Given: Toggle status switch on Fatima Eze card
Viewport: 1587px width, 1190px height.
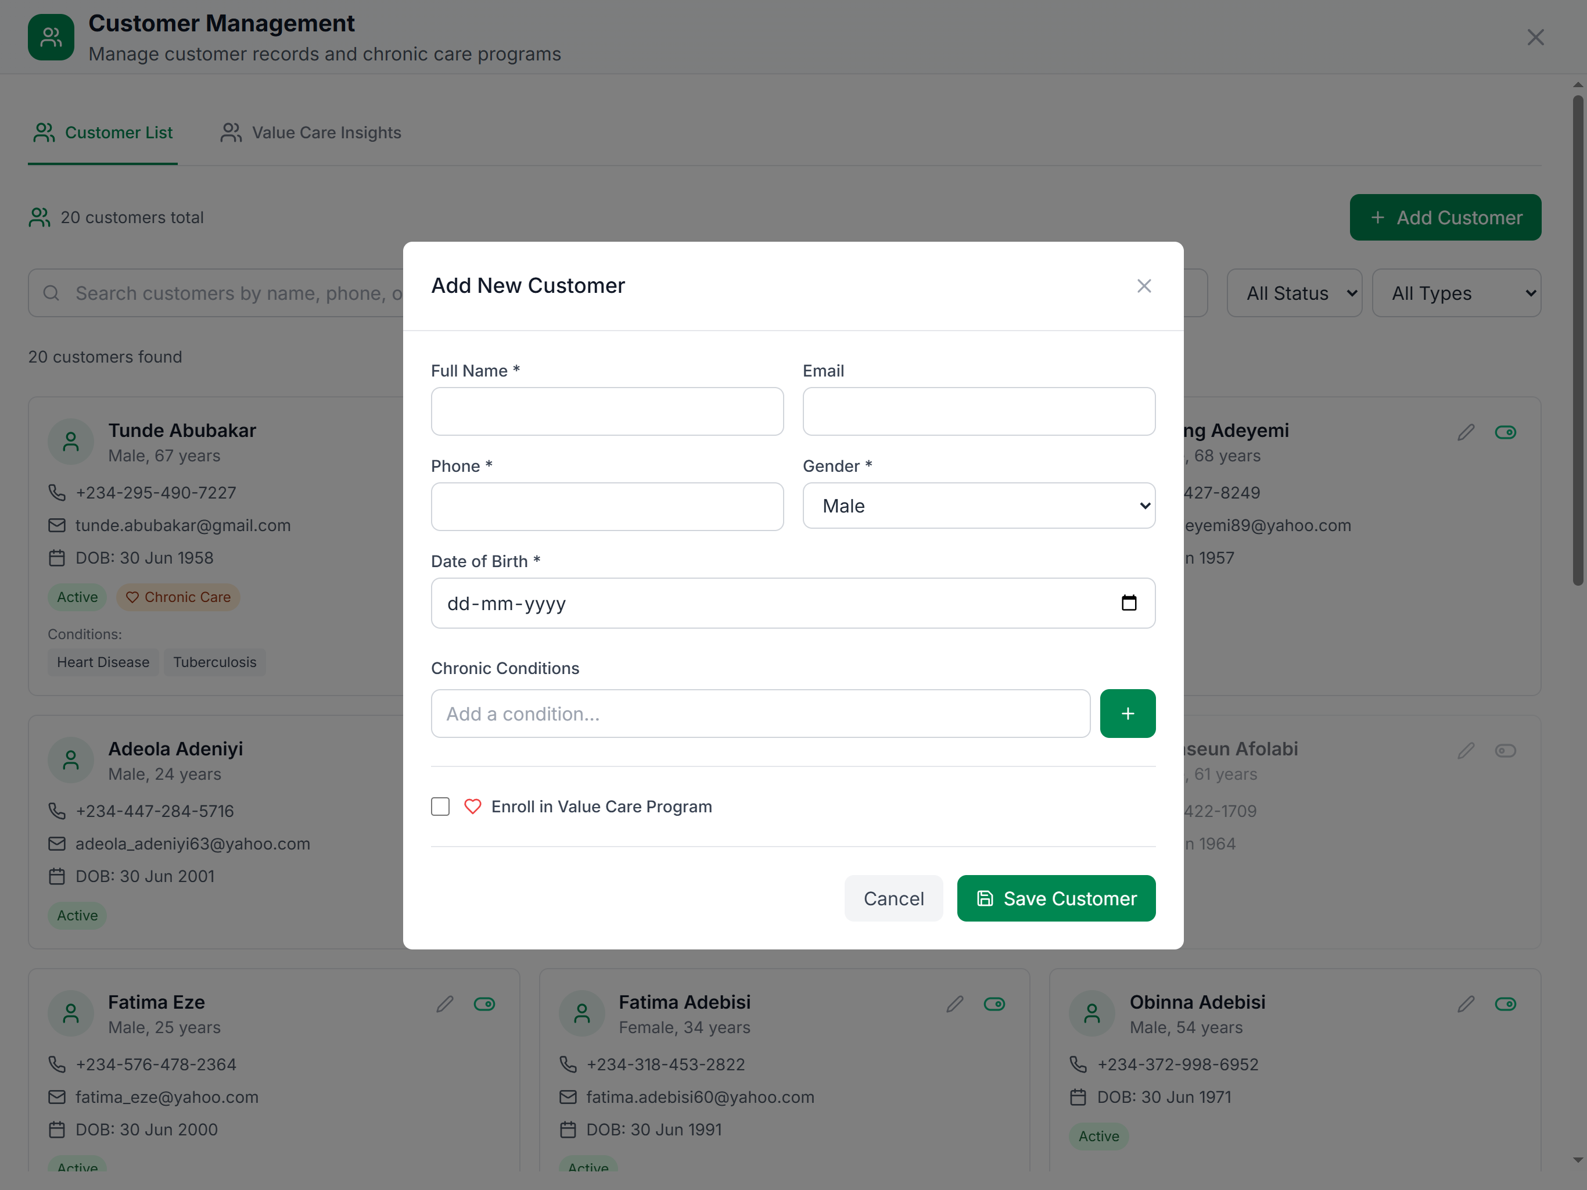Looking at the screenshot, I should (484, 1003).
